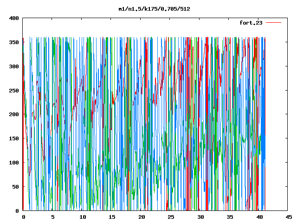Image resolution: width=297 pixels, height=223 pixels.
Task: Click y-axis label 300
Action: [14, 66]
